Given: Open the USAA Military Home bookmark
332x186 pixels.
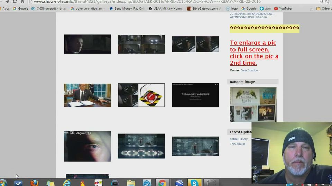Looking at the screenshot, I should coord(165,9).
